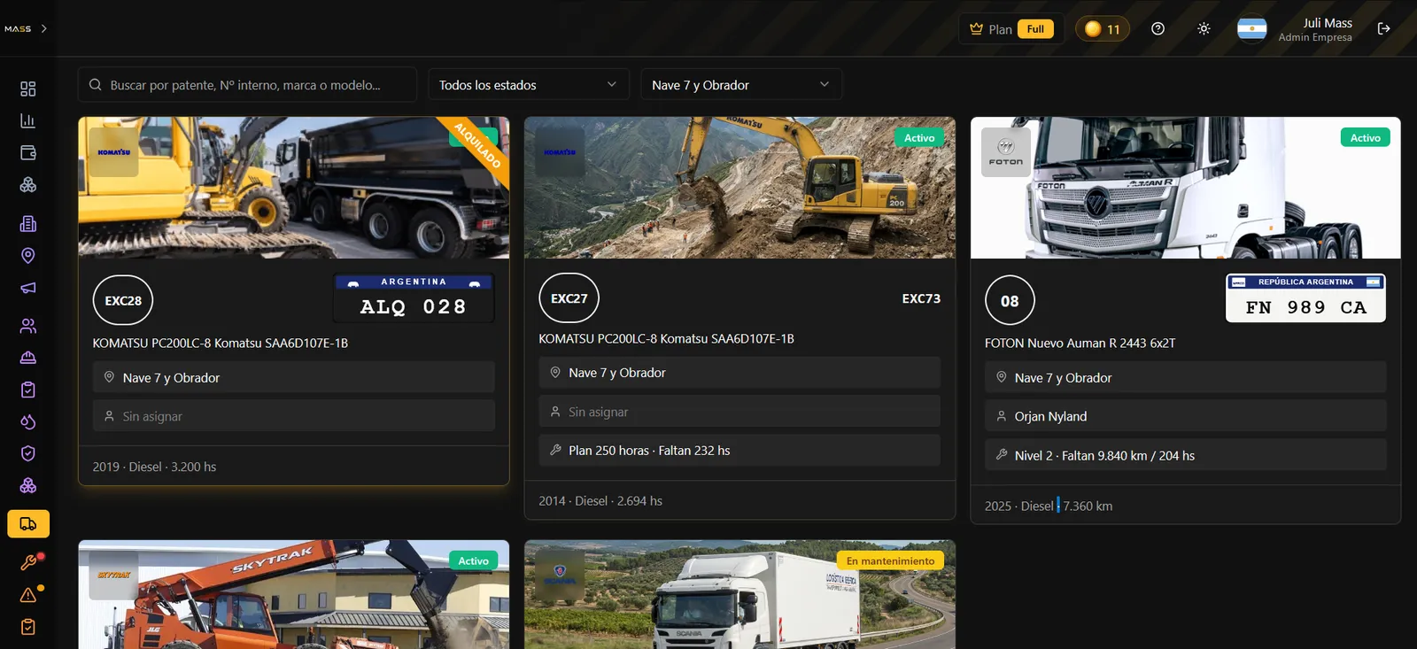Screen dimensions: 1417x649
Task: Click the wrench icon beside Nivel 2
Action: [x=1002, y=455]
